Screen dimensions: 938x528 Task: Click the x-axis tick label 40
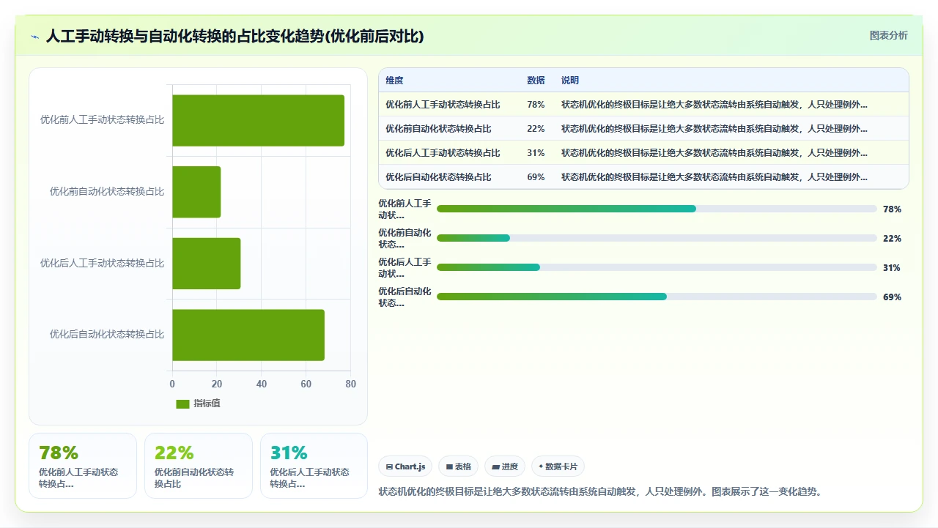[x=262, y=384]
